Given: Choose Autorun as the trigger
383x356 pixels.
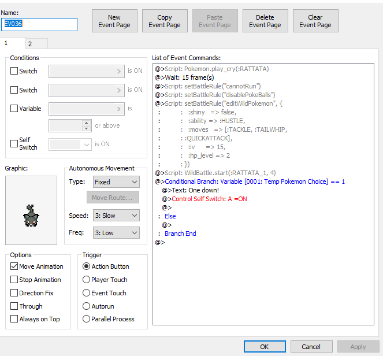Looking at the screenshot, I should (87, 306).
